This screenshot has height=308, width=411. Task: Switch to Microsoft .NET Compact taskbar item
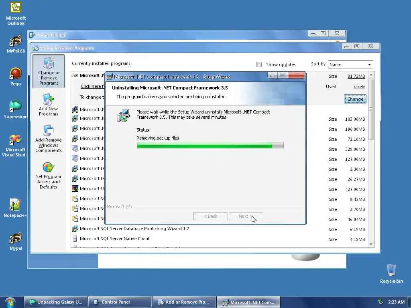click(248, 302)
